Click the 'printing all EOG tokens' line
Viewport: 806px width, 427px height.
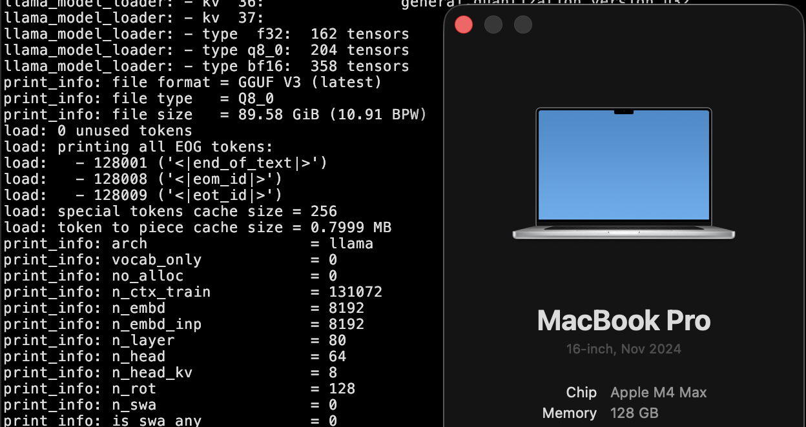(x=139, y=147)
